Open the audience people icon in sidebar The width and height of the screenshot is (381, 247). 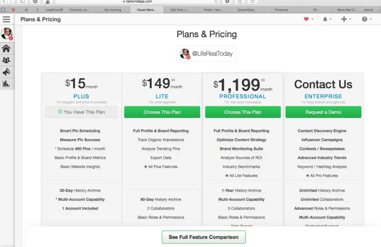6,60
